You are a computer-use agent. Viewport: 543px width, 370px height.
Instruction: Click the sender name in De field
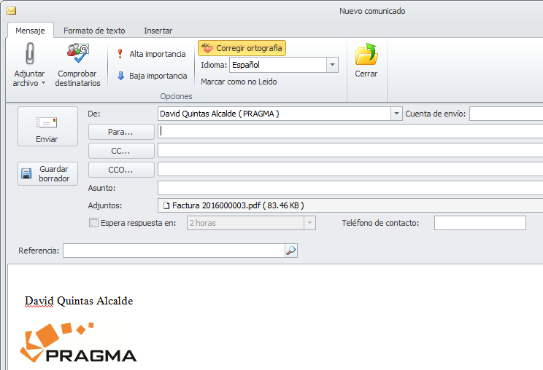click(220, 114)
